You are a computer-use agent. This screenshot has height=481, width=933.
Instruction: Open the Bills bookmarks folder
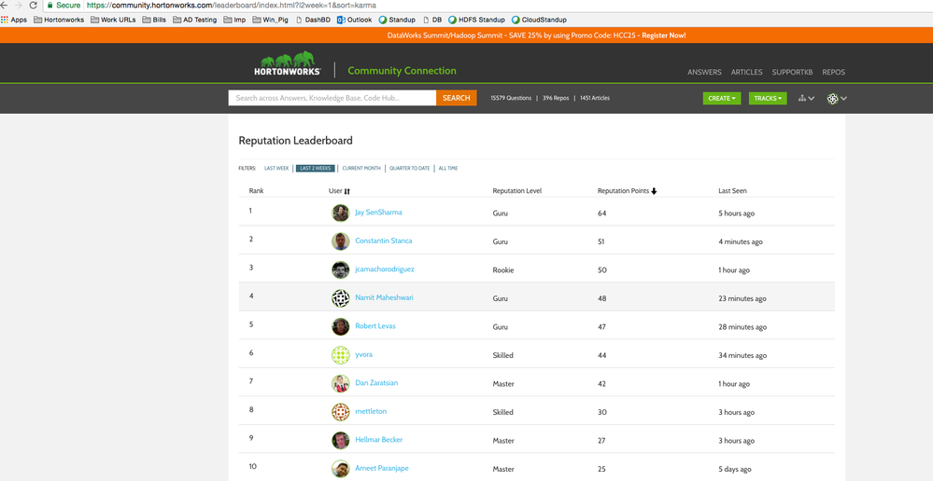tap(155, 20)
